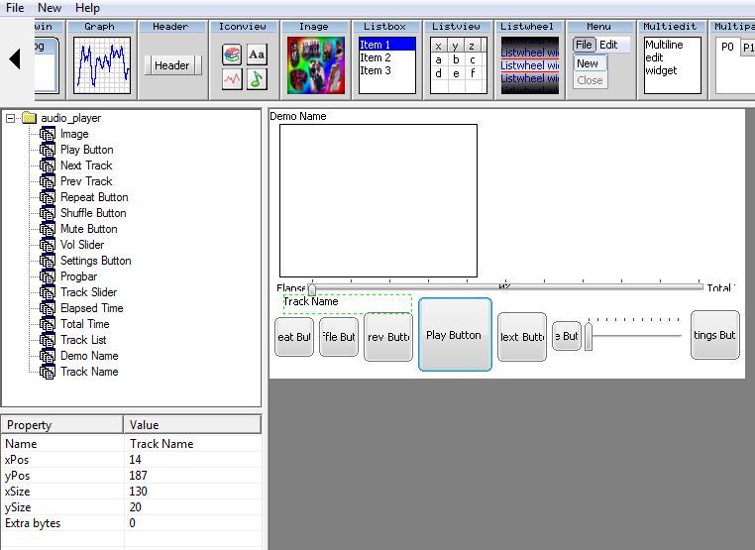Open the Help menu
This screenshot has width=755, height=550.
coord(87,8)
